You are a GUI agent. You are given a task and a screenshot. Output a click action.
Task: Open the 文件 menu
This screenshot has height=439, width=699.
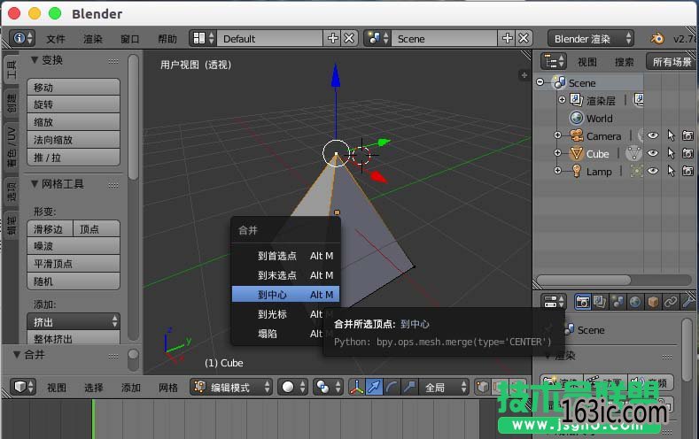(56, 39)
